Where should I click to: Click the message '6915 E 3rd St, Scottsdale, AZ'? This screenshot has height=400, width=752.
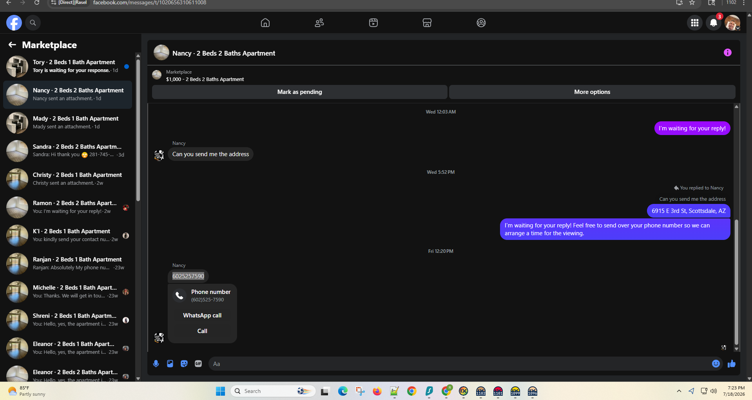tap(689, 211)
